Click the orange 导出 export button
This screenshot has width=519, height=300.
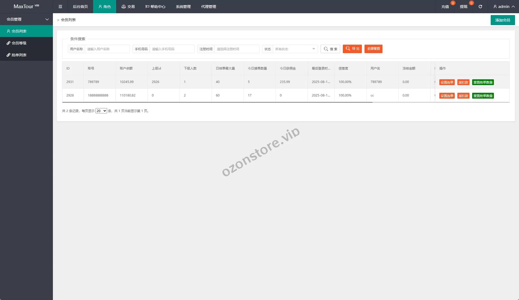(352, 49)
